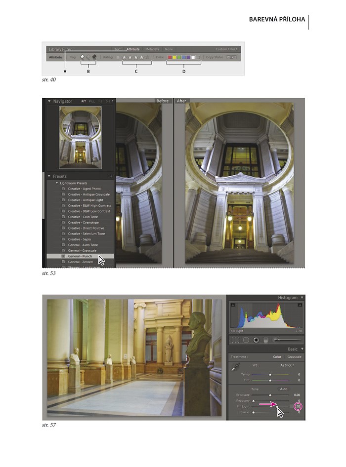Select the Crop Overlay tool icon
Viewport: 346px width, 467px height.
tap(235, 340)
